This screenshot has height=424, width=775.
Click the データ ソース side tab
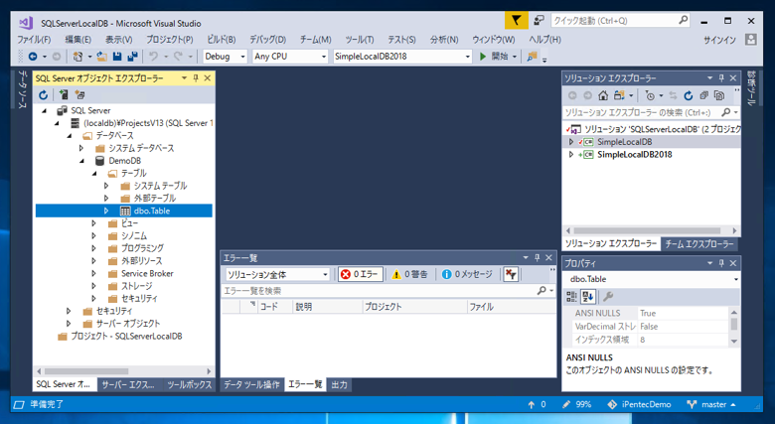click(x=22, y=89)
